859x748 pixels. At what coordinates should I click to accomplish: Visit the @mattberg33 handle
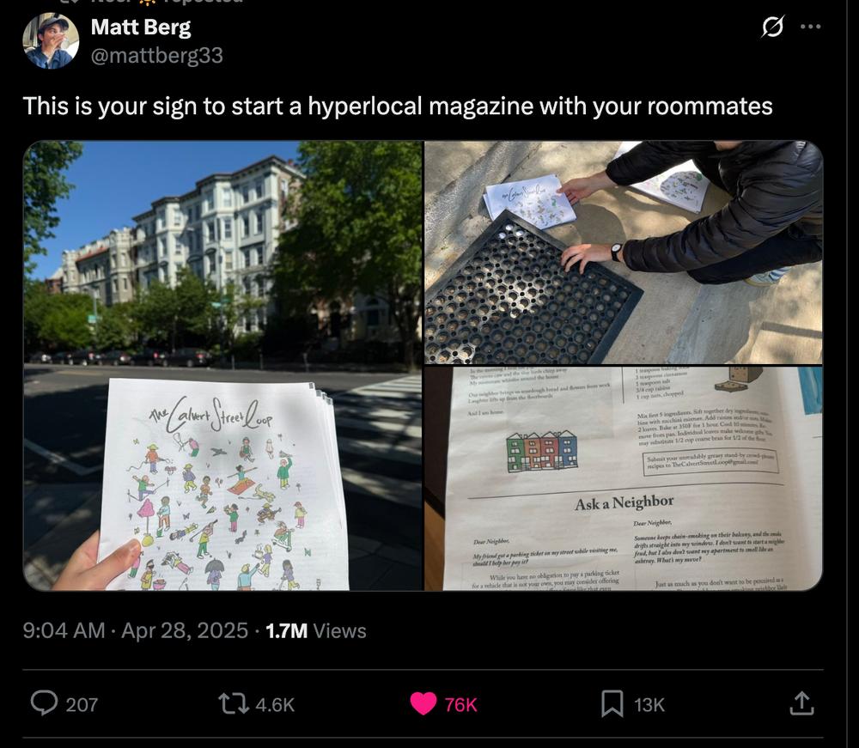(x=156, y=55)
